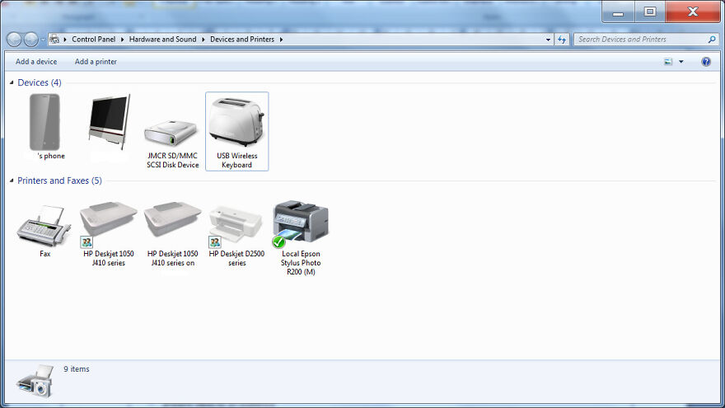Select the HP Deskjet 1050 J410 series on printer
Image resolution: width=725 pixels, height=408 pixels.
coord(172,220)
